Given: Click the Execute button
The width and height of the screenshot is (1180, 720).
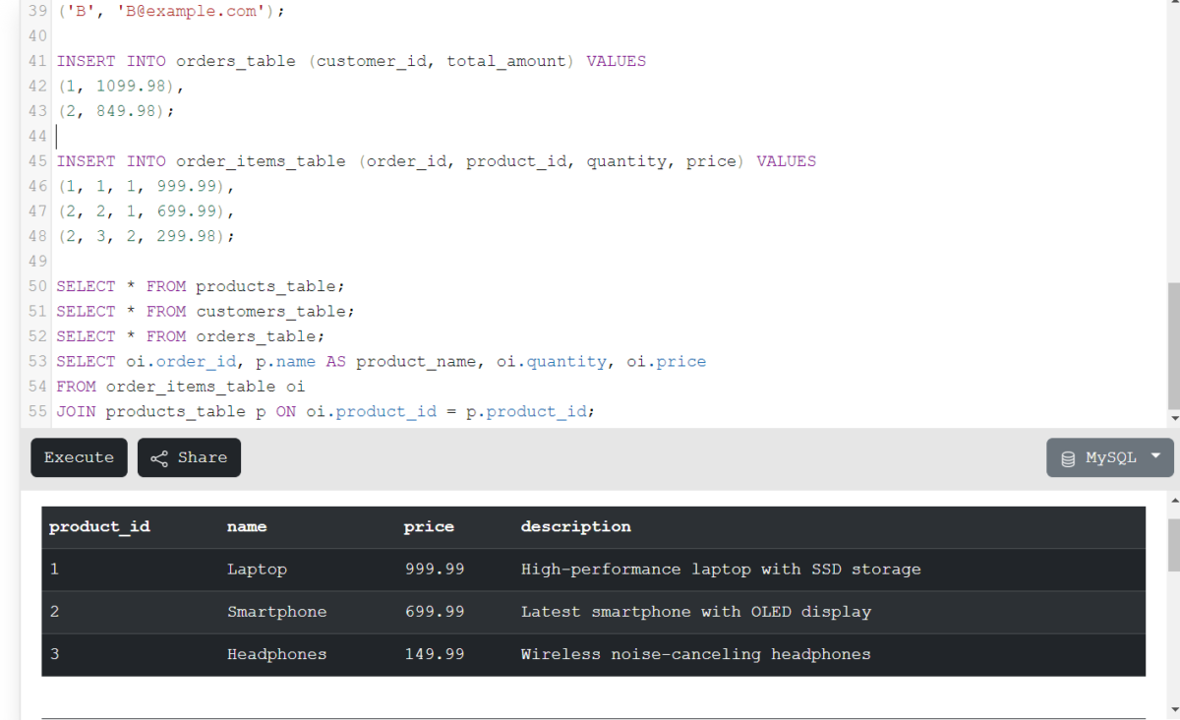Looking at the screenshot, I should pos(79,457).
